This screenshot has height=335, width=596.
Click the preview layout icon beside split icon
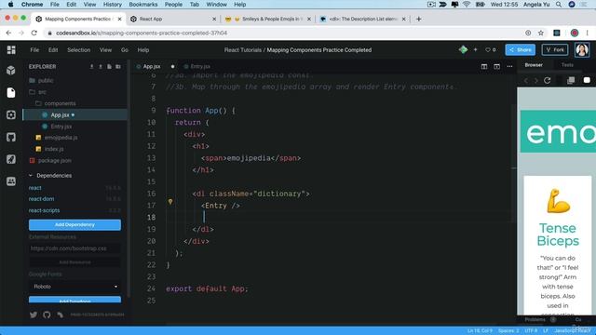tap(496, 66)
